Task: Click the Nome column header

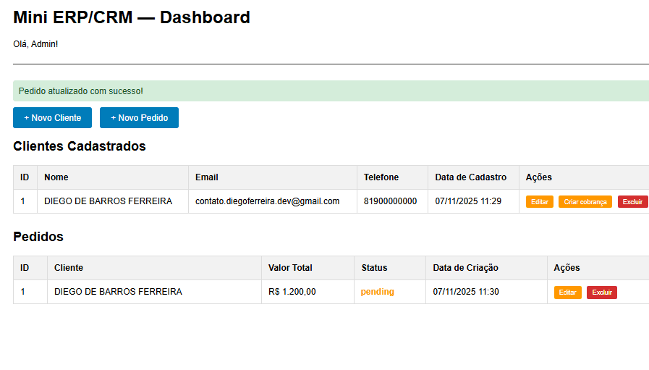Action: pyautogui.click(x=56, y=177)
